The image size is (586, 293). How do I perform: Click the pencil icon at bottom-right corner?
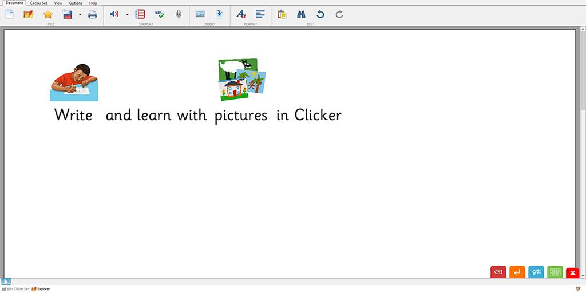tap(578, 288)
